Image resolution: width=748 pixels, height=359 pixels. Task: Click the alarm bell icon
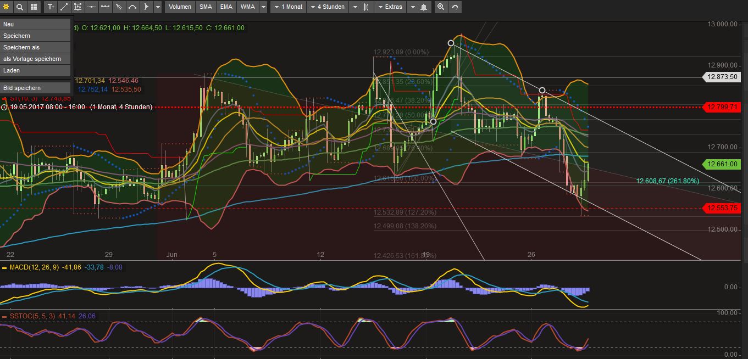[424, 7]
